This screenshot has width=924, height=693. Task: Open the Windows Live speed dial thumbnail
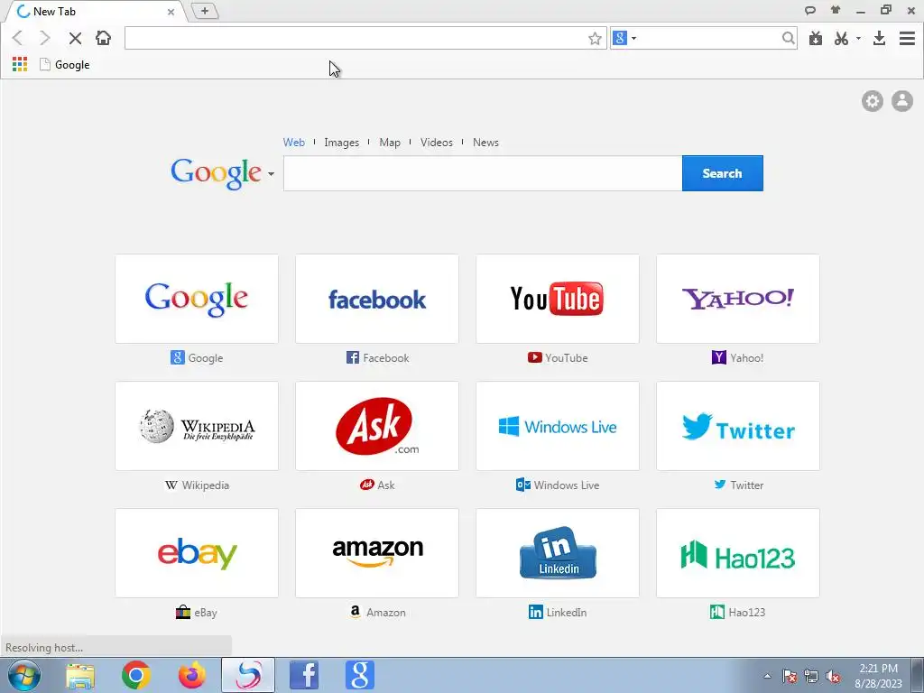coord(558,426)
